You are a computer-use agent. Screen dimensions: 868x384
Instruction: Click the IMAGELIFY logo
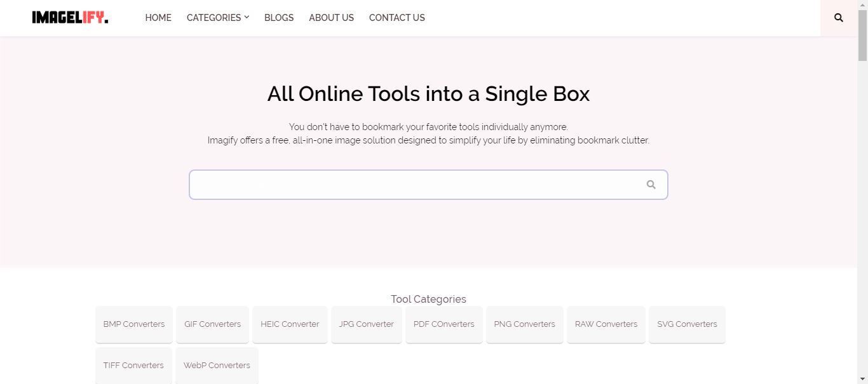(x=70, y=18)
